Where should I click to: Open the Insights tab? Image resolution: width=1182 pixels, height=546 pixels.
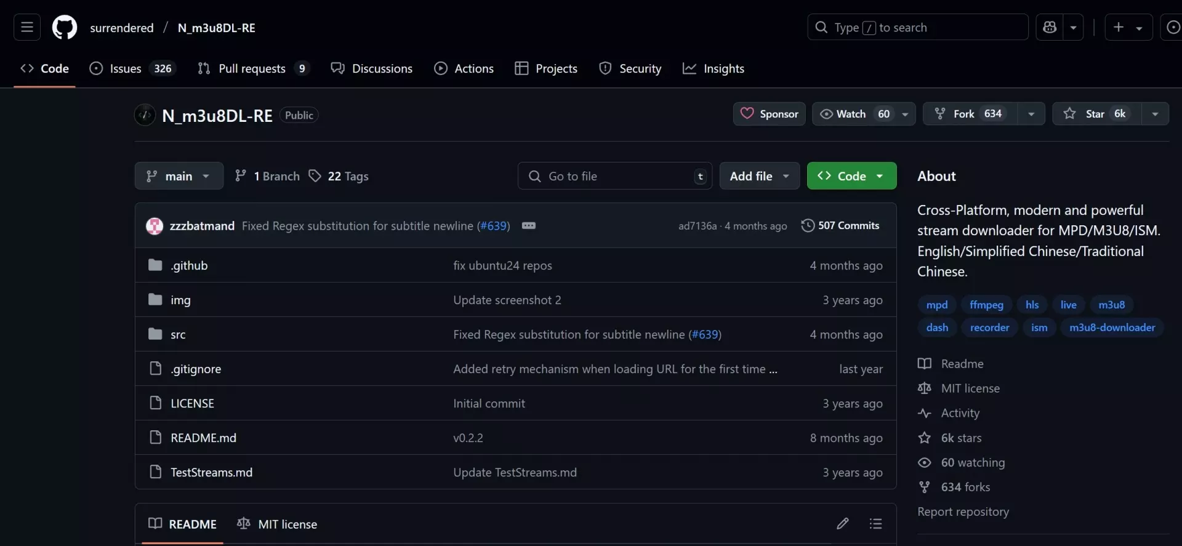714,68
